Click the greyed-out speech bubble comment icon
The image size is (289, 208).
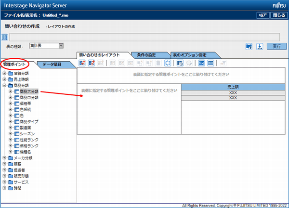189,63
